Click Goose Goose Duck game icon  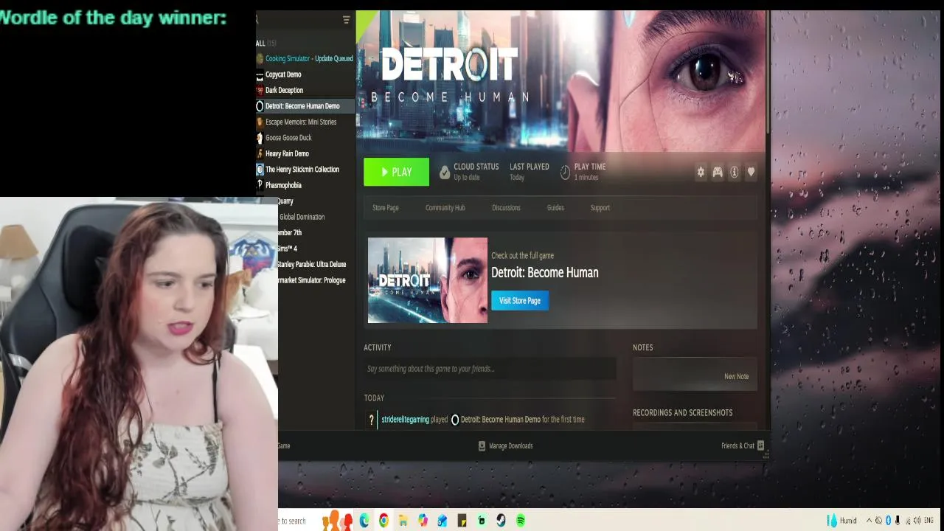[x=260, y=138]
